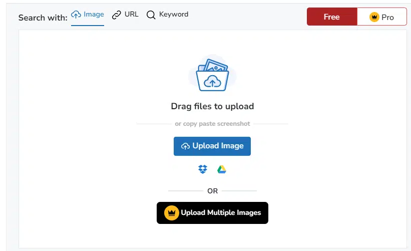Click the chain link icon beside URL
411x251 pixels.
point(117,15)
